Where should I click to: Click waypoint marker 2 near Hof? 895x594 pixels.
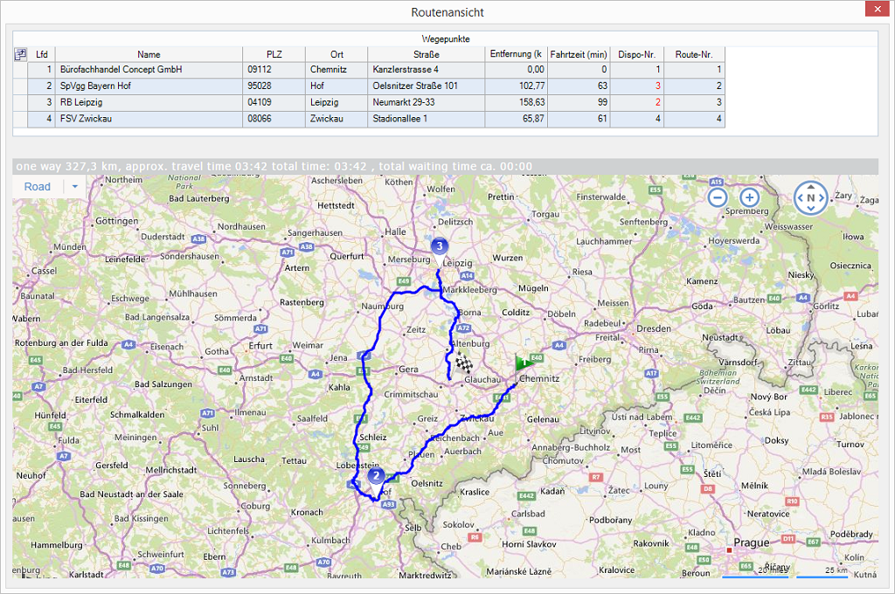coord(376,476)
